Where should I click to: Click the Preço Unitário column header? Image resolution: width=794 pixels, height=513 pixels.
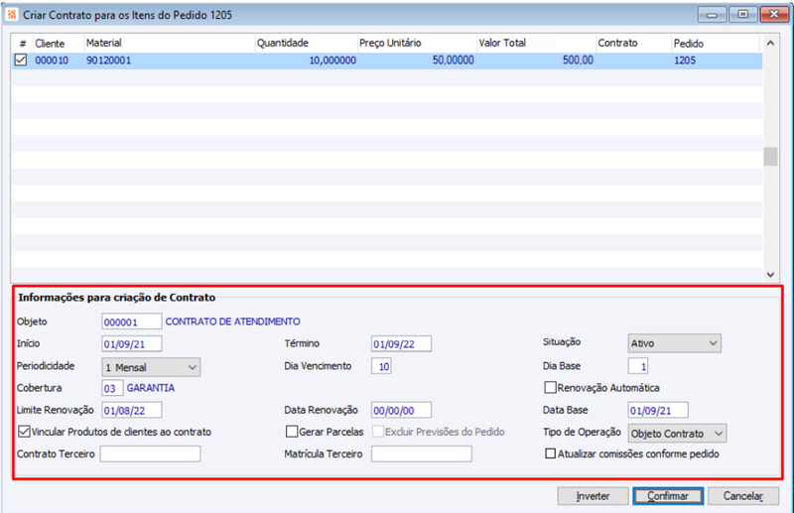[x=416, y=43]
